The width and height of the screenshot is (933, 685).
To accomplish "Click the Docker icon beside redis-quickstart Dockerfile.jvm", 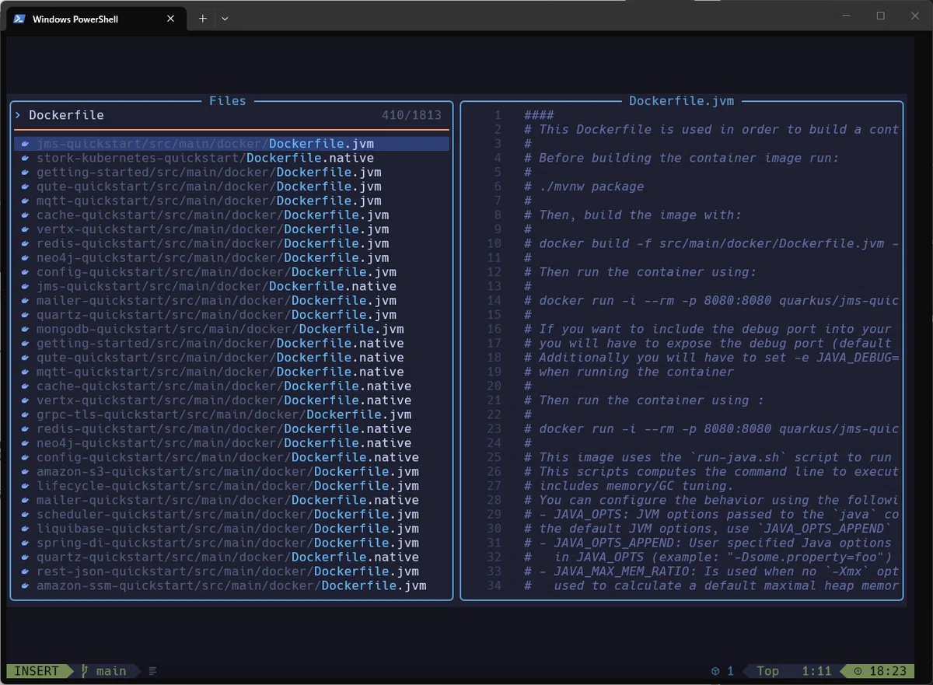I will click(26, 243).
